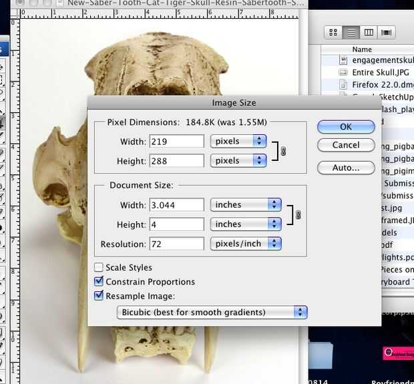Switch Finder to column view

(x=369, y=33)
